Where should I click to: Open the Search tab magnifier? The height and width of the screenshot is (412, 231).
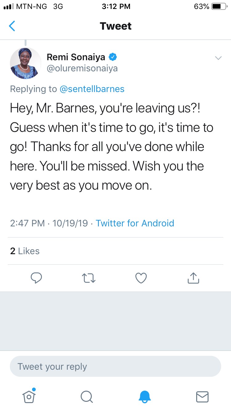tap(87, 397)
